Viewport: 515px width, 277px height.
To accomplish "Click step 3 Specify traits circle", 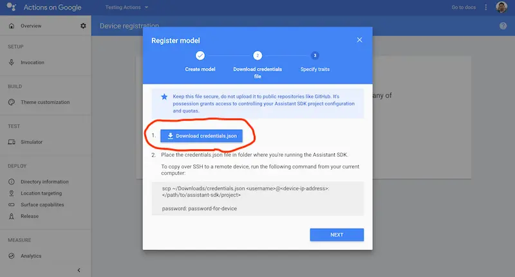I will click(315, 55).
